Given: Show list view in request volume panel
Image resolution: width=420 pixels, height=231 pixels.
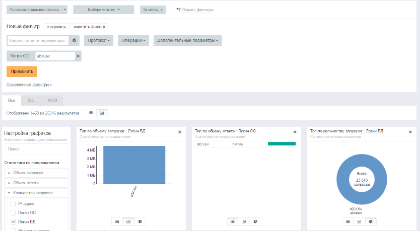Looking at the screenshot, I should 117,221.
